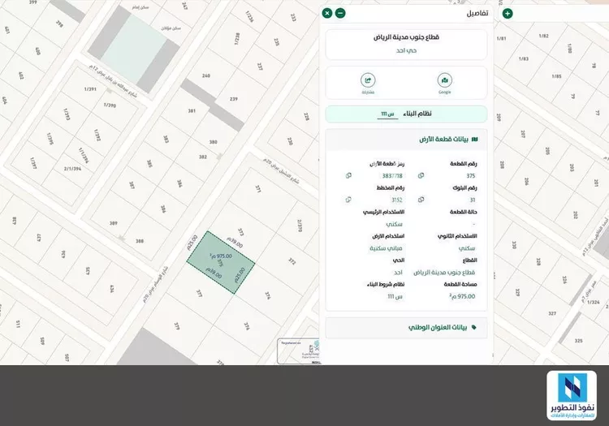This screenshot has width=609, height=426.
Task: Click parcel 372 on the map
Action: [x=291, y=260]
